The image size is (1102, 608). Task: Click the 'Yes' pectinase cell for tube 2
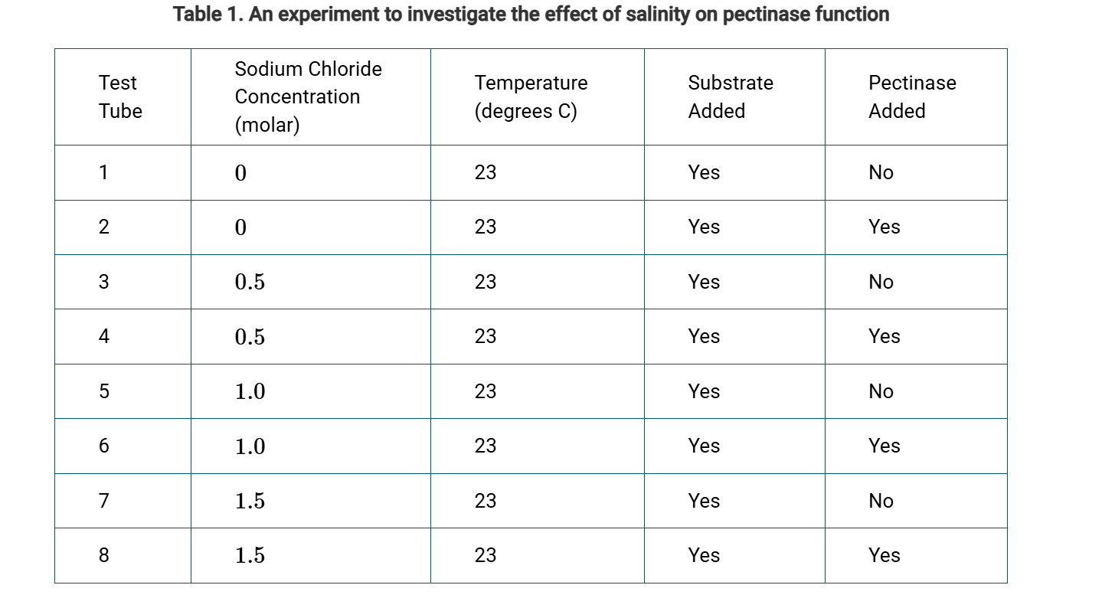pos(884,227)
